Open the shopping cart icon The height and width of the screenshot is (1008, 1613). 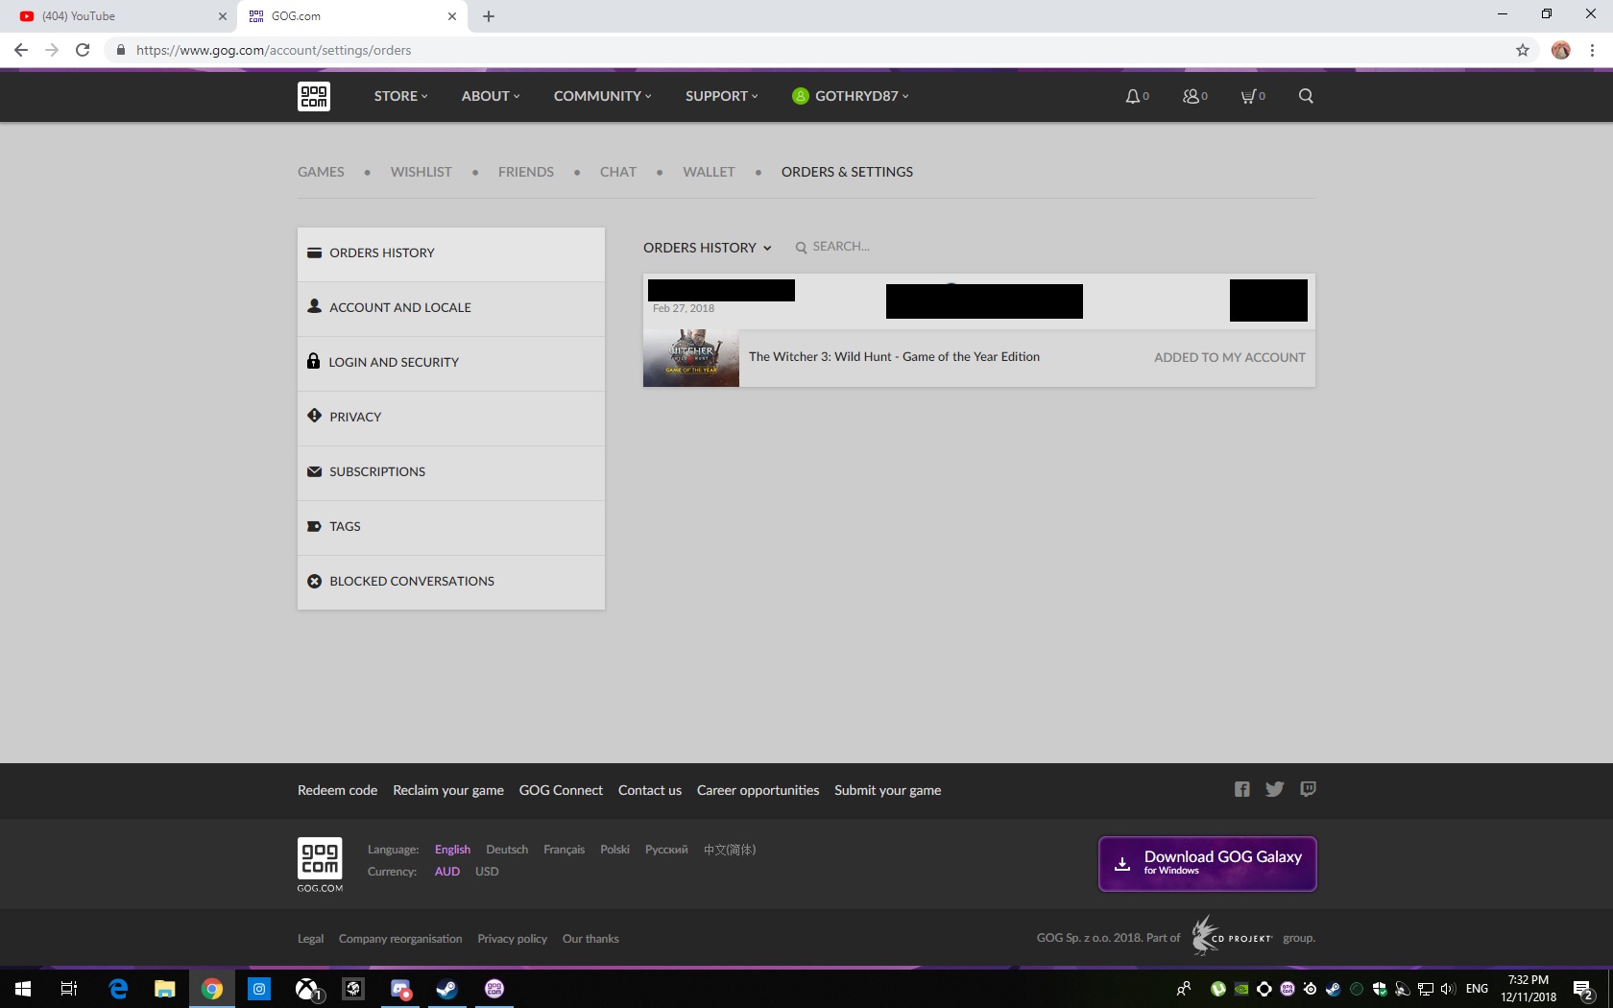click(1248, 96)
